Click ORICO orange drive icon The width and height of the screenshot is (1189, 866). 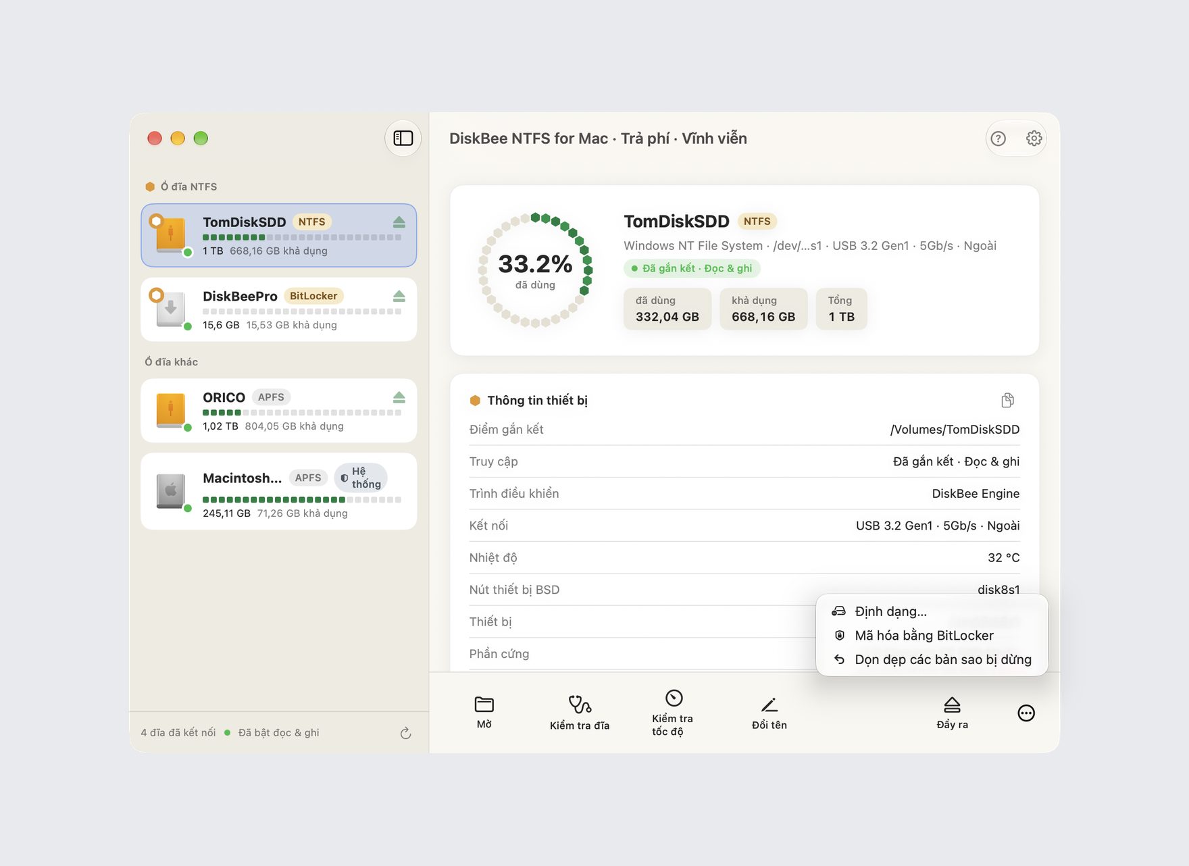[x=171, y=411]
